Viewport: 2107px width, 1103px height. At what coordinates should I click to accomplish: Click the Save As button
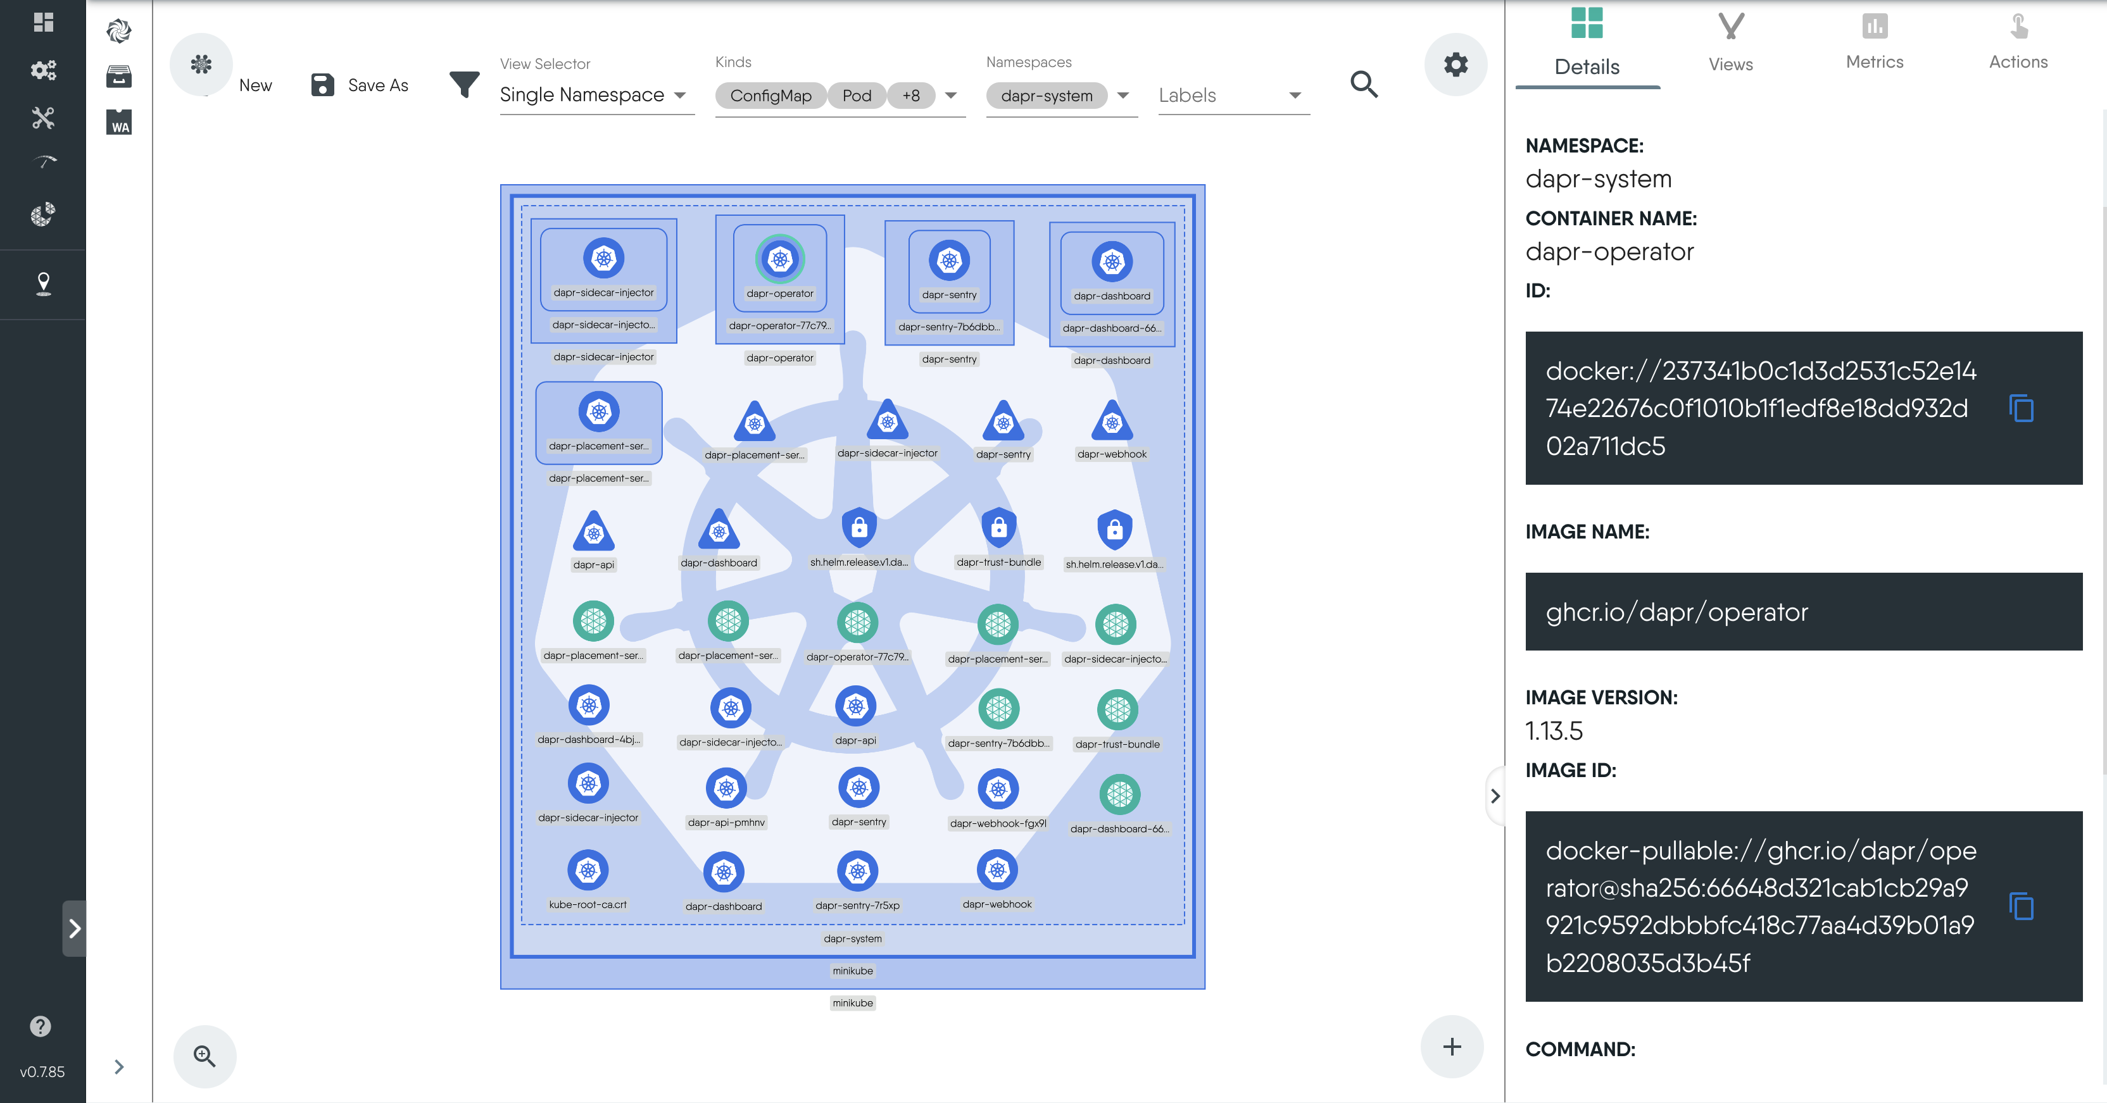(x=360, y=85)
